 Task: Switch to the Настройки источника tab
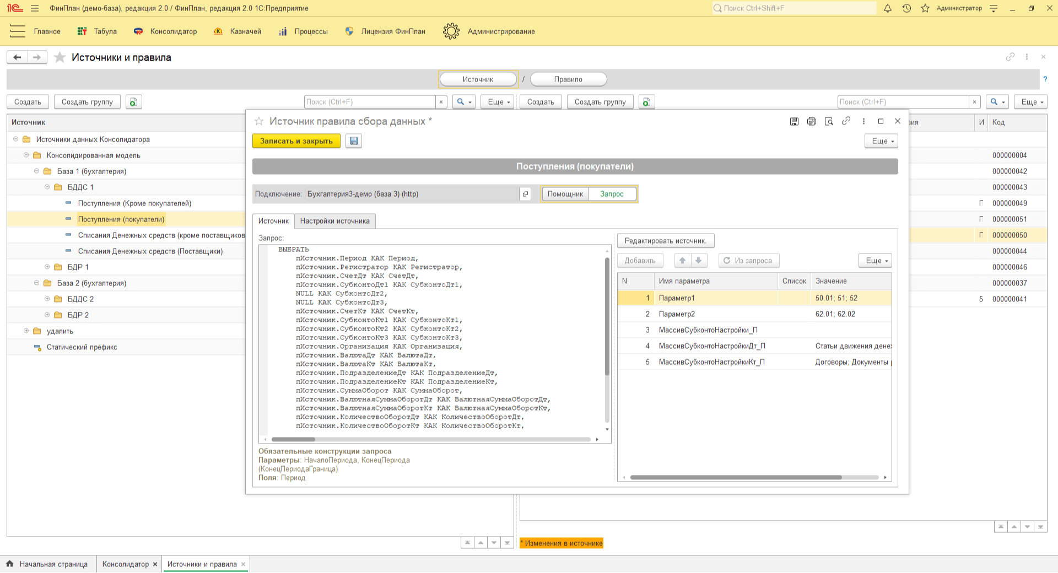(335, 221)
